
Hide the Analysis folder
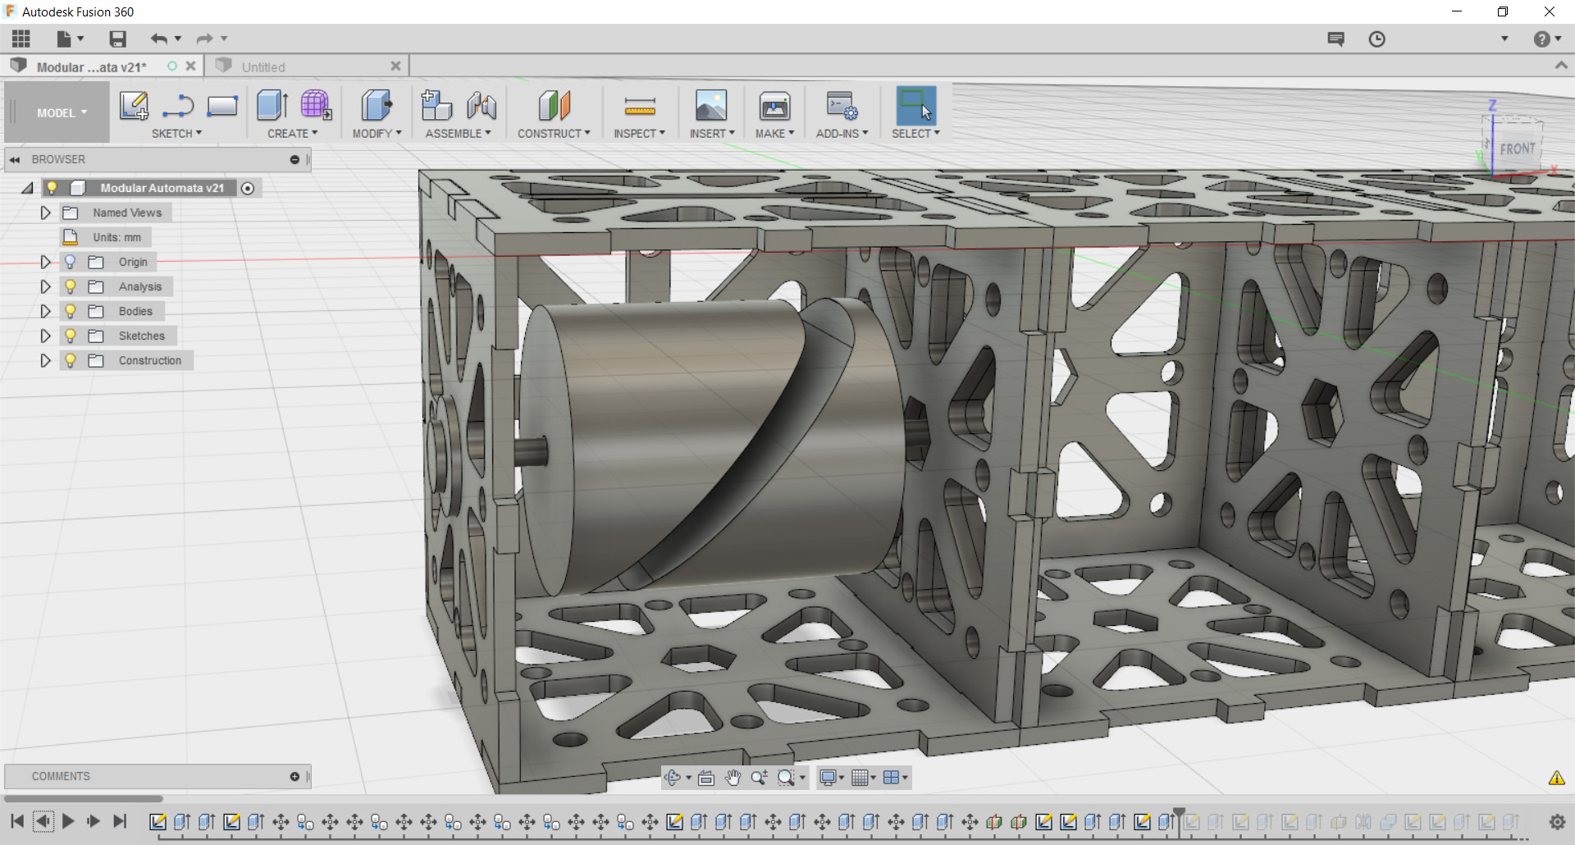(x=71, y=286)
